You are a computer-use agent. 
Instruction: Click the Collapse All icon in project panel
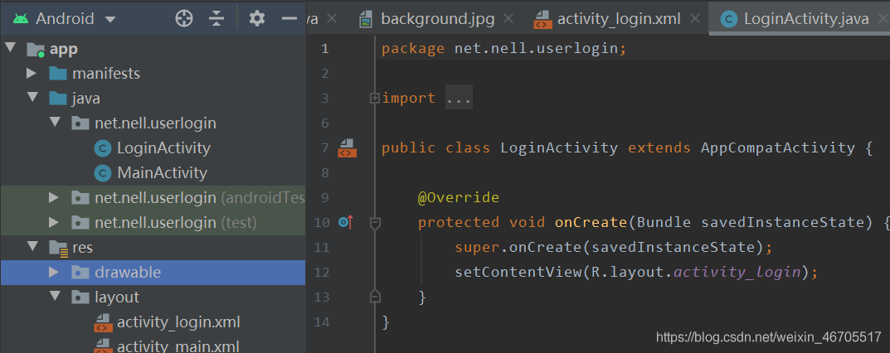[216, 19]
